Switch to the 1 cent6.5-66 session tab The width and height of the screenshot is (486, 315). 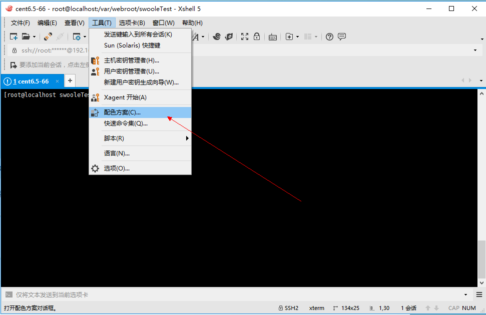(x=31, y=81)
